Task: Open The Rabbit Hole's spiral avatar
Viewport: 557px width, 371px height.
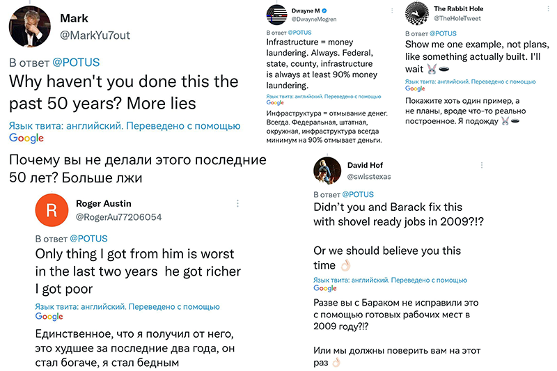Action: click(x=416, y=13)
